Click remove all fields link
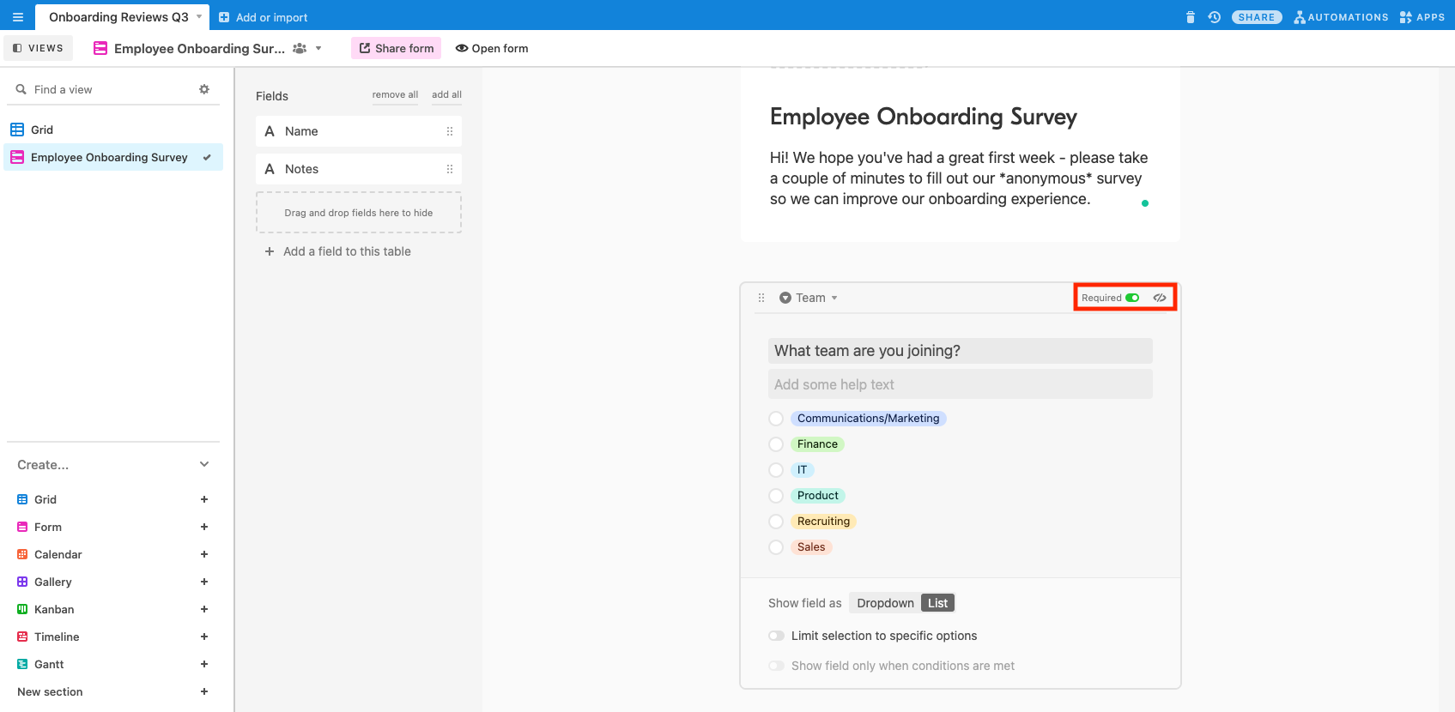This screenshot has width=1455, height=712. pos(395,94)
